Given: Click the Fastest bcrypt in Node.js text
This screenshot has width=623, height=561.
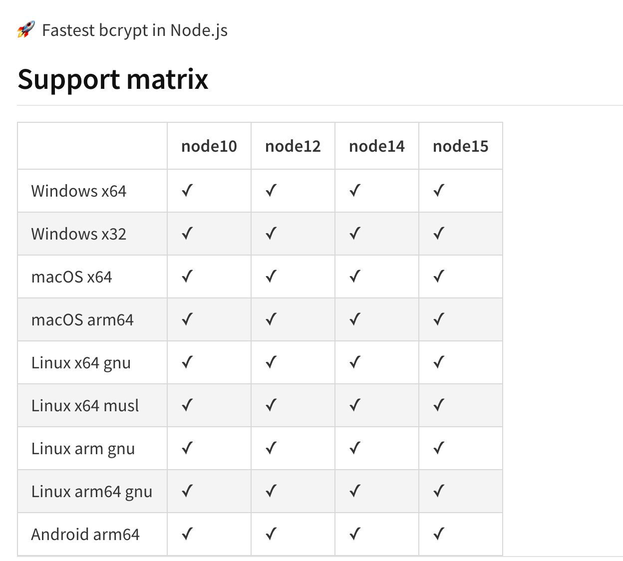Looking at the screenshot, I should 135,30.
